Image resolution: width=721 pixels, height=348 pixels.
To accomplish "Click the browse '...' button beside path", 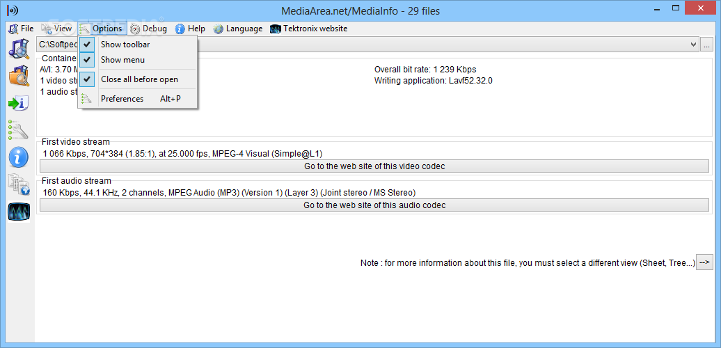I will [x=707, y=45].
